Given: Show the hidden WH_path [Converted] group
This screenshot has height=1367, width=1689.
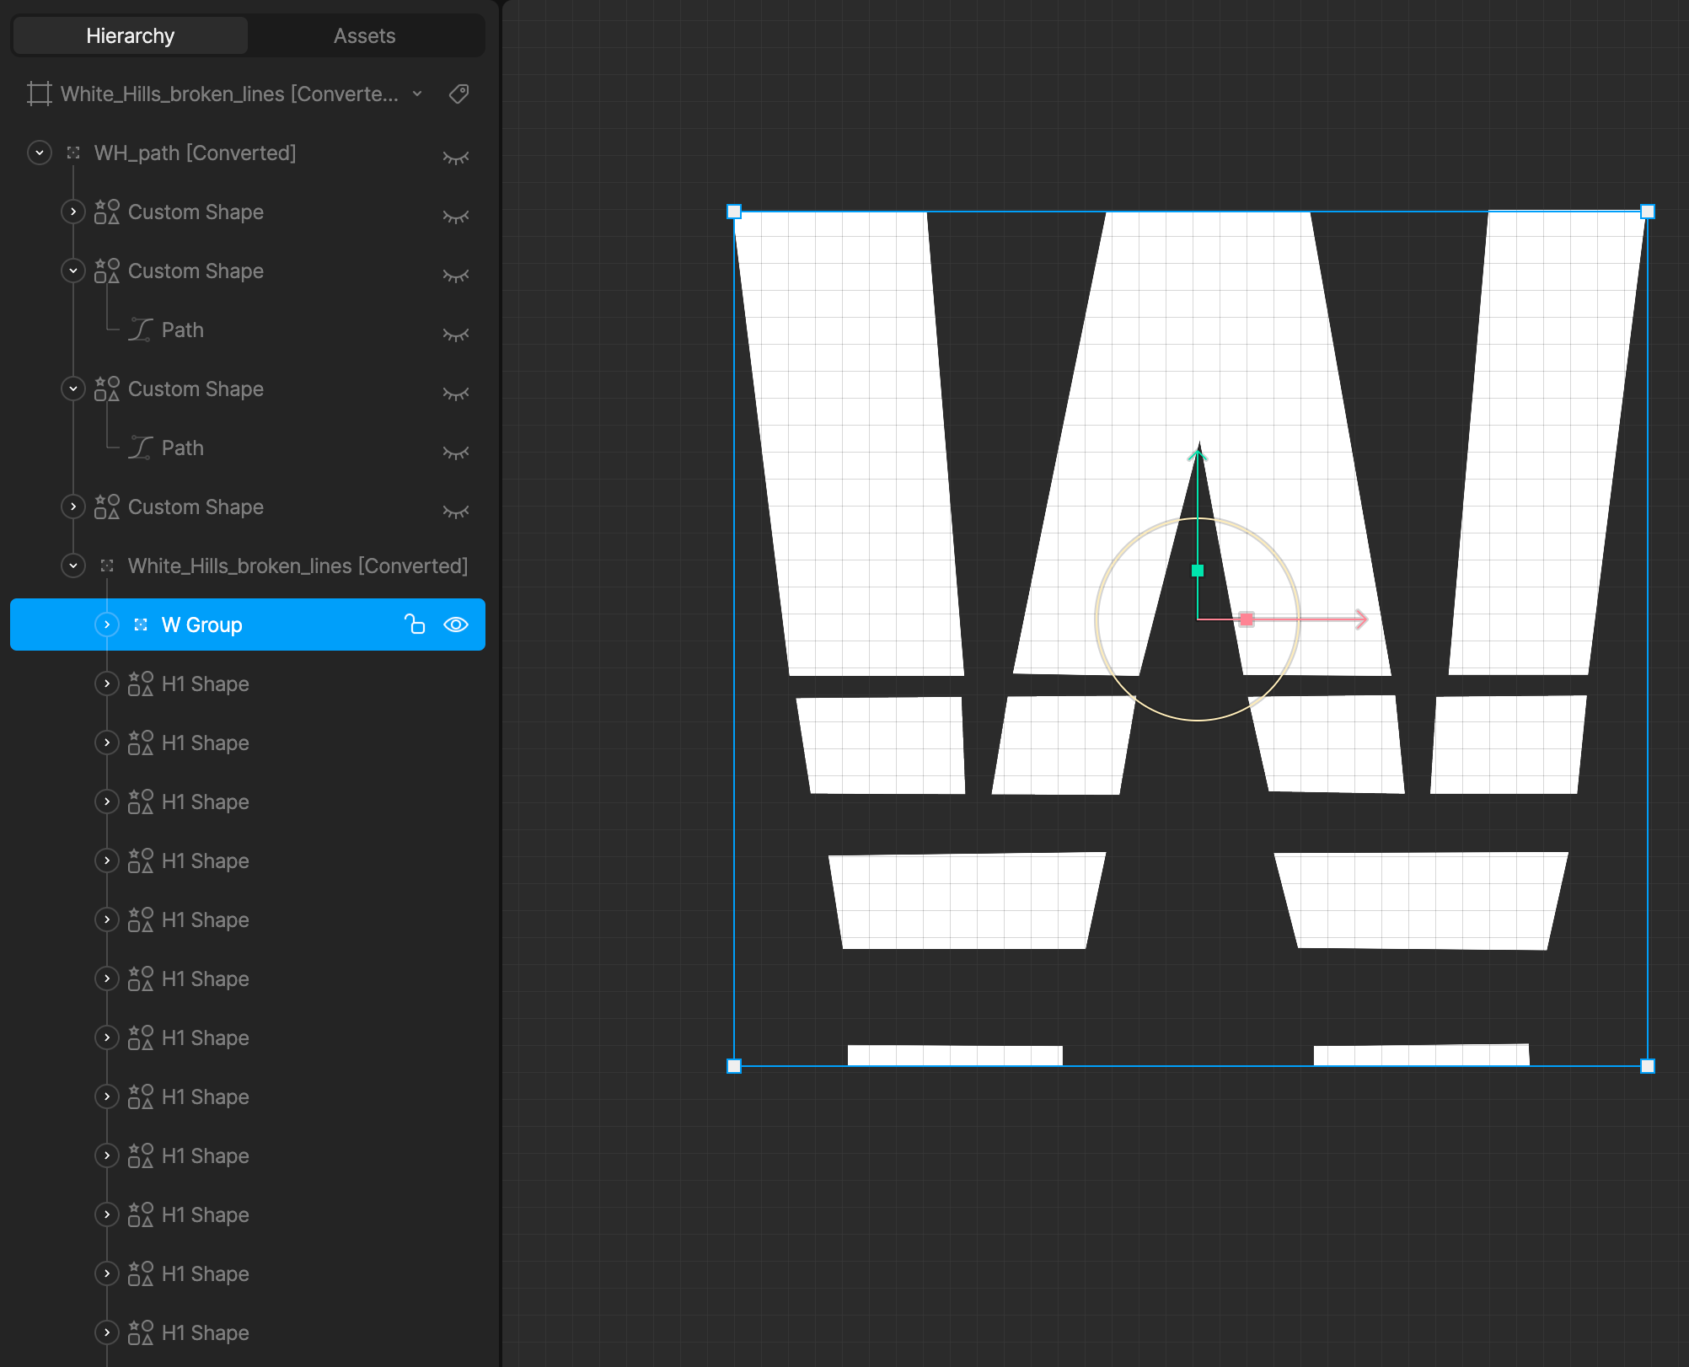Looking at the screenshot, I should [x=456, y=158].
